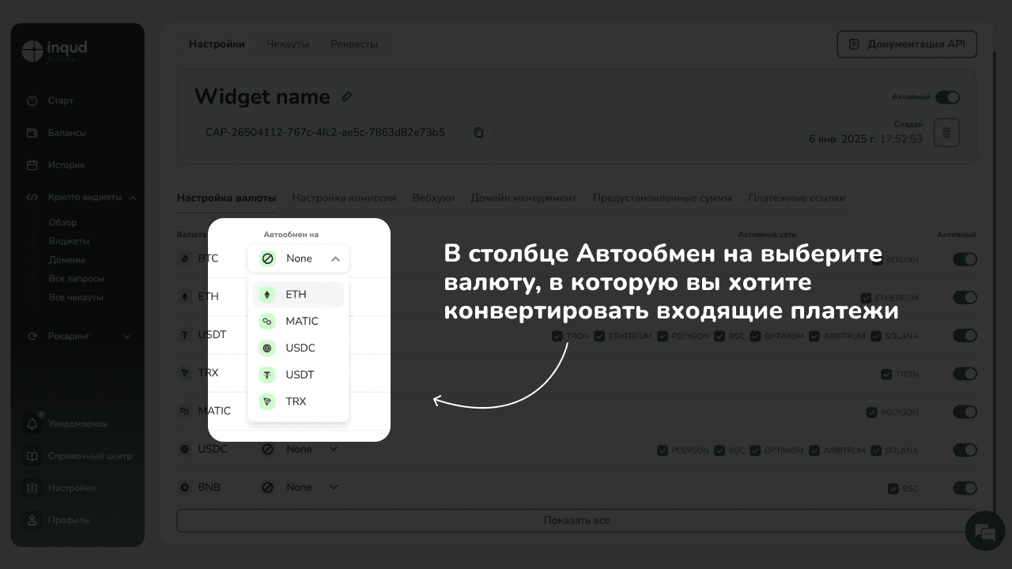The image size is (1012, 569).
Task: Click the USDC currency row icon
Action: 186,449
